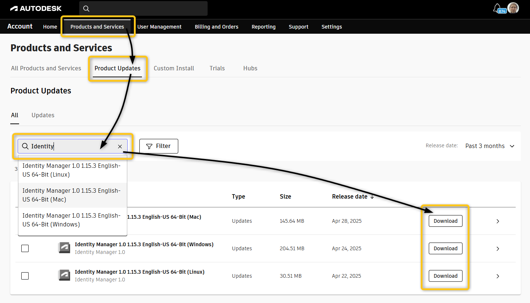The height and width of the screenshot is (303, 530).
Task: Open the Identity Manager 1.0 product link
Action: tap(99, 252)
